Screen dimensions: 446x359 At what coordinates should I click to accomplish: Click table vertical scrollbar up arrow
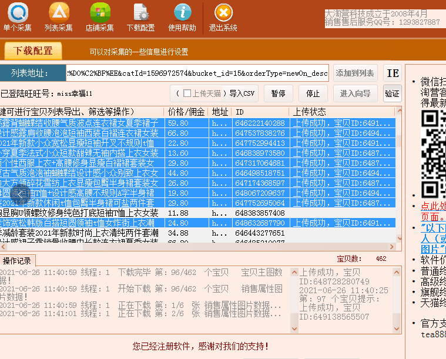(x=399, y=110)
